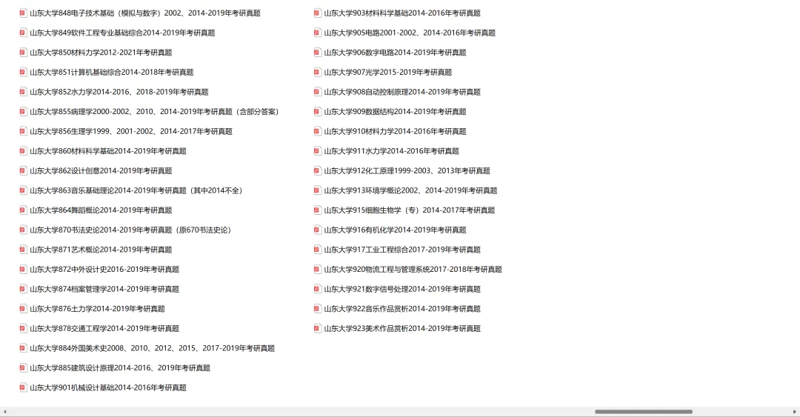Select file name 山东大学909数据结构2014-2019年考研真题
The height and width of the screenshot is (417, 800).
coord(395,111)
